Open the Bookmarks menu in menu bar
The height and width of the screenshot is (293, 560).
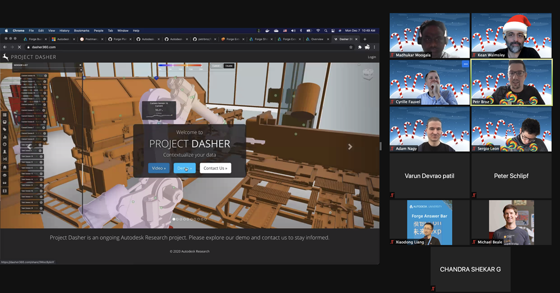pyautogui.click(x=81, y=31)
